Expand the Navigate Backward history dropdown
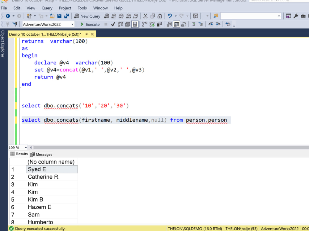309x231 pixels. pos(13,16)
